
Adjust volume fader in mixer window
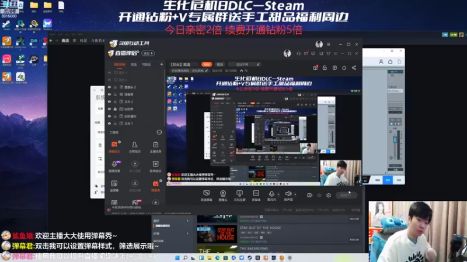395,140
